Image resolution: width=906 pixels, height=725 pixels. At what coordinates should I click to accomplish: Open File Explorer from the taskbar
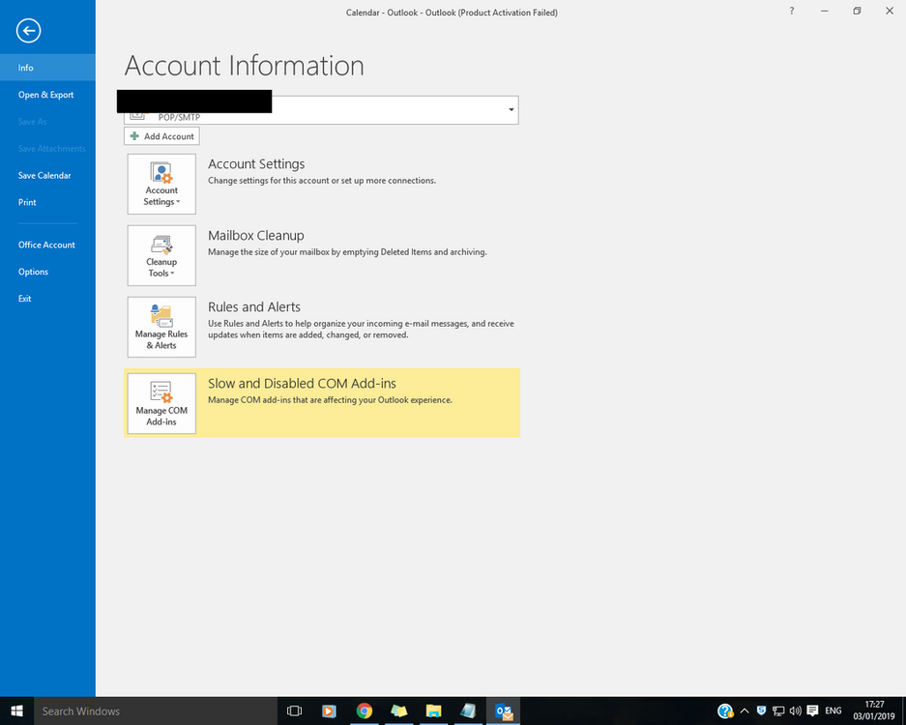[x=433, y=711]
